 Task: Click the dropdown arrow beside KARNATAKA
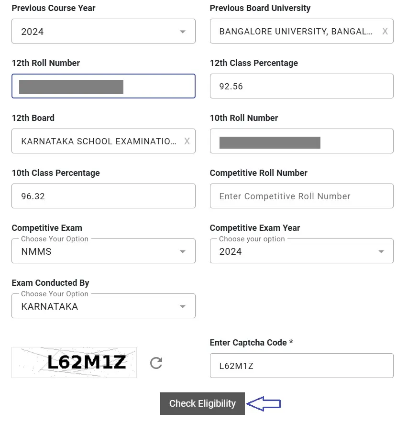tap(183, 305)
